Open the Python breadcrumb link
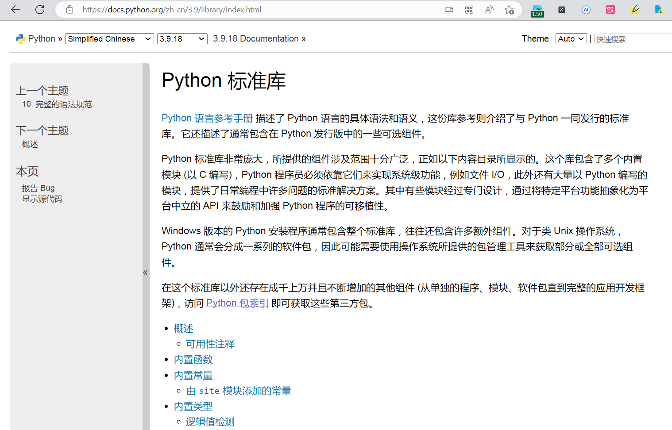Screen dimensions: 672x430 pos(42,39)
